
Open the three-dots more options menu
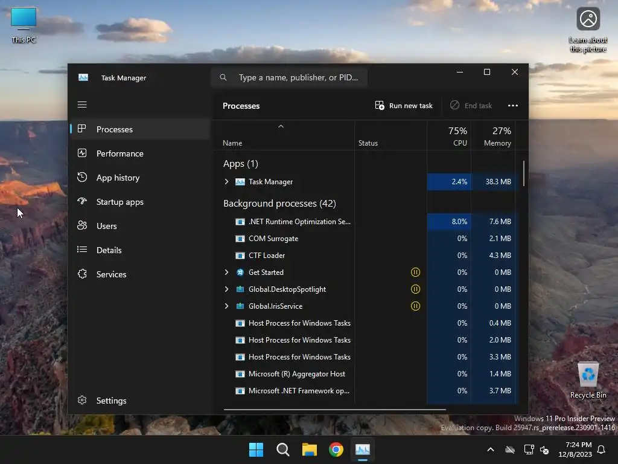pyautogui.click(x=513, y=105)
